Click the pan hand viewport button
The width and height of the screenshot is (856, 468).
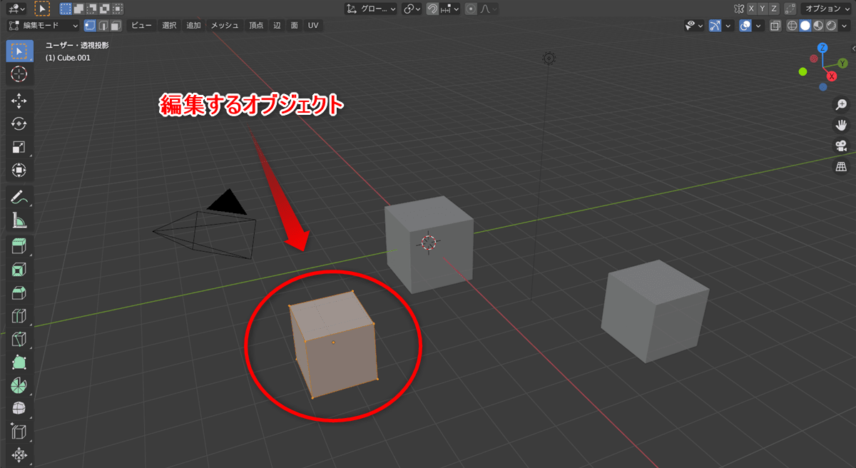click(841, 125)
